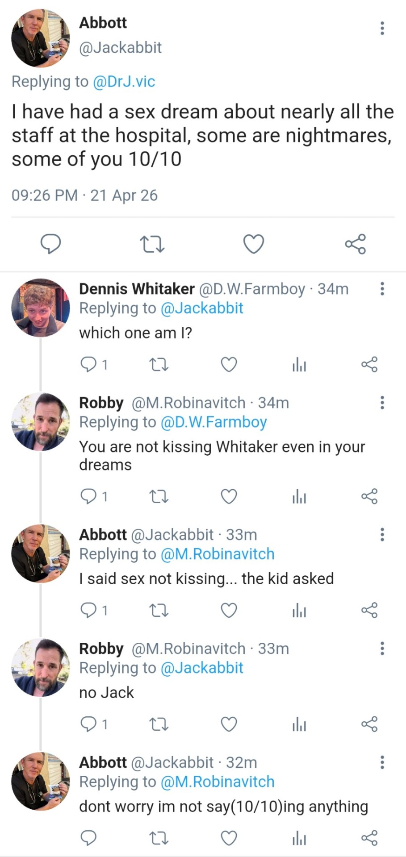Reply to Abbott's main tweet
The image size is (406, 857).
point(51,244)
